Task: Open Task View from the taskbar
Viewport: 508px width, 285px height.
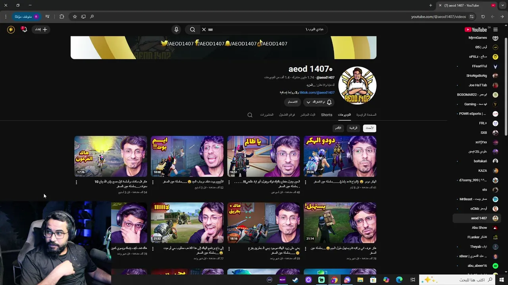Action: (413, 280)
